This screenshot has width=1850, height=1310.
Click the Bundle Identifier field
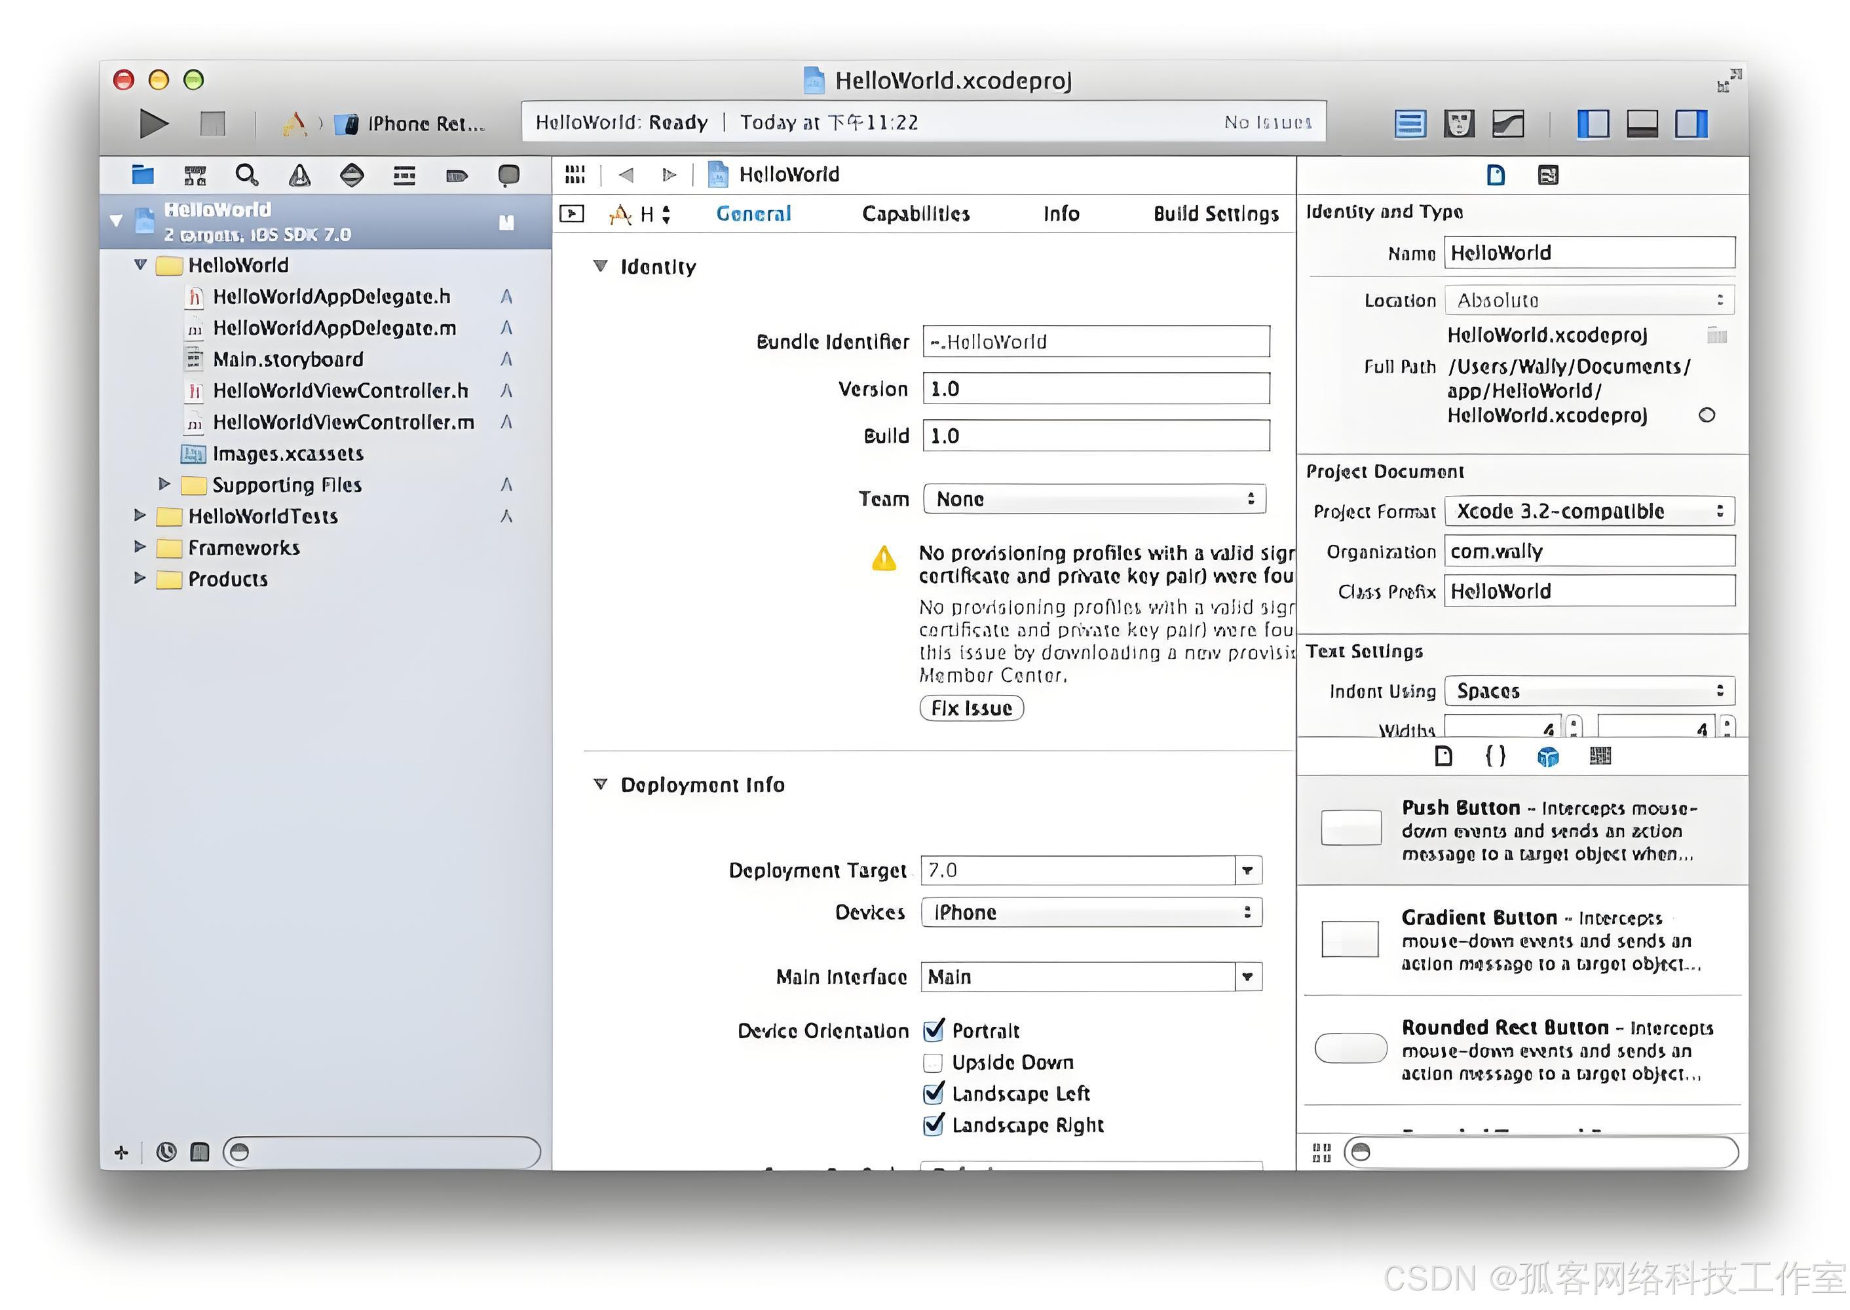point(1095,341)
